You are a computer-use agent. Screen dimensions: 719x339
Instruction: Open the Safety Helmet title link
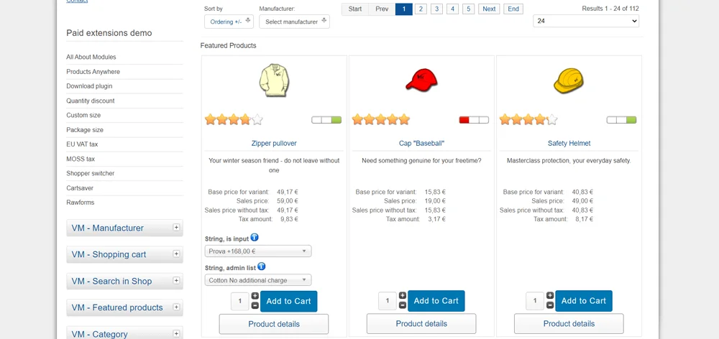[x=569, y=144]
